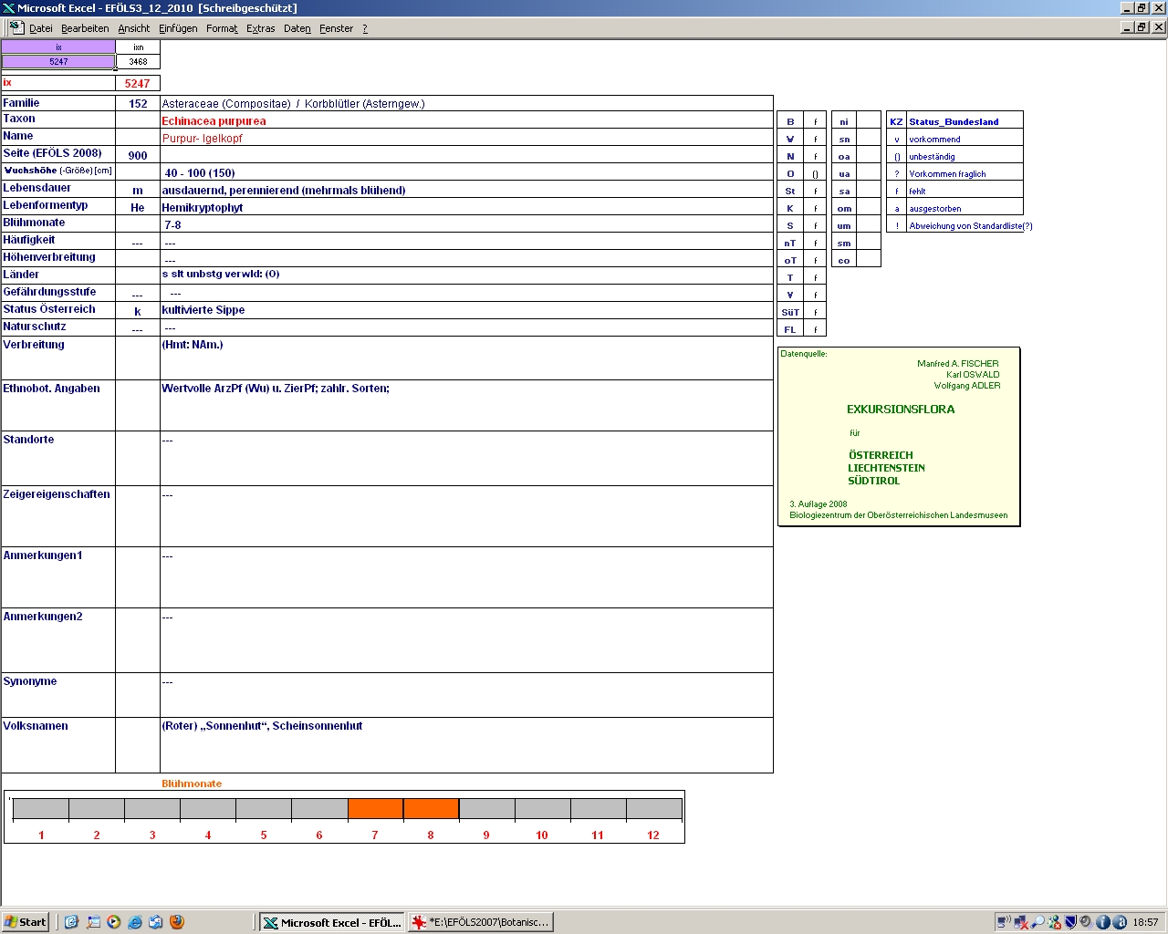Open Internet Explorer from quick launch

tap(135, 922)
